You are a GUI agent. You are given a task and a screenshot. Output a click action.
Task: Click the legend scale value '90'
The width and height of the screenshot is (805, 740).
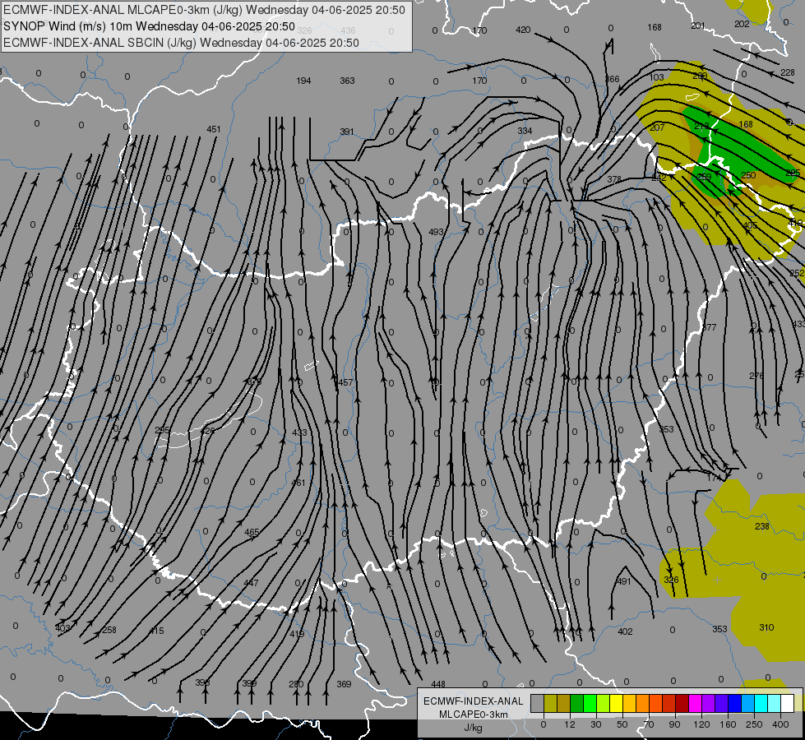(674, 724)
